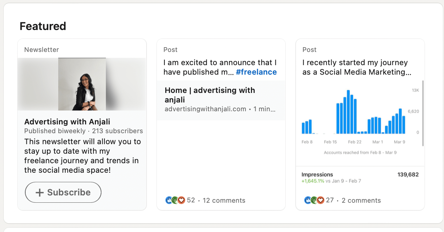View the 12 comments on the freelance post

tap(224, 200)
